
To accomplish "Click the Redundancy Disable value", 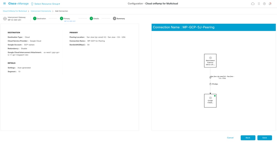I will coord(24,48).
